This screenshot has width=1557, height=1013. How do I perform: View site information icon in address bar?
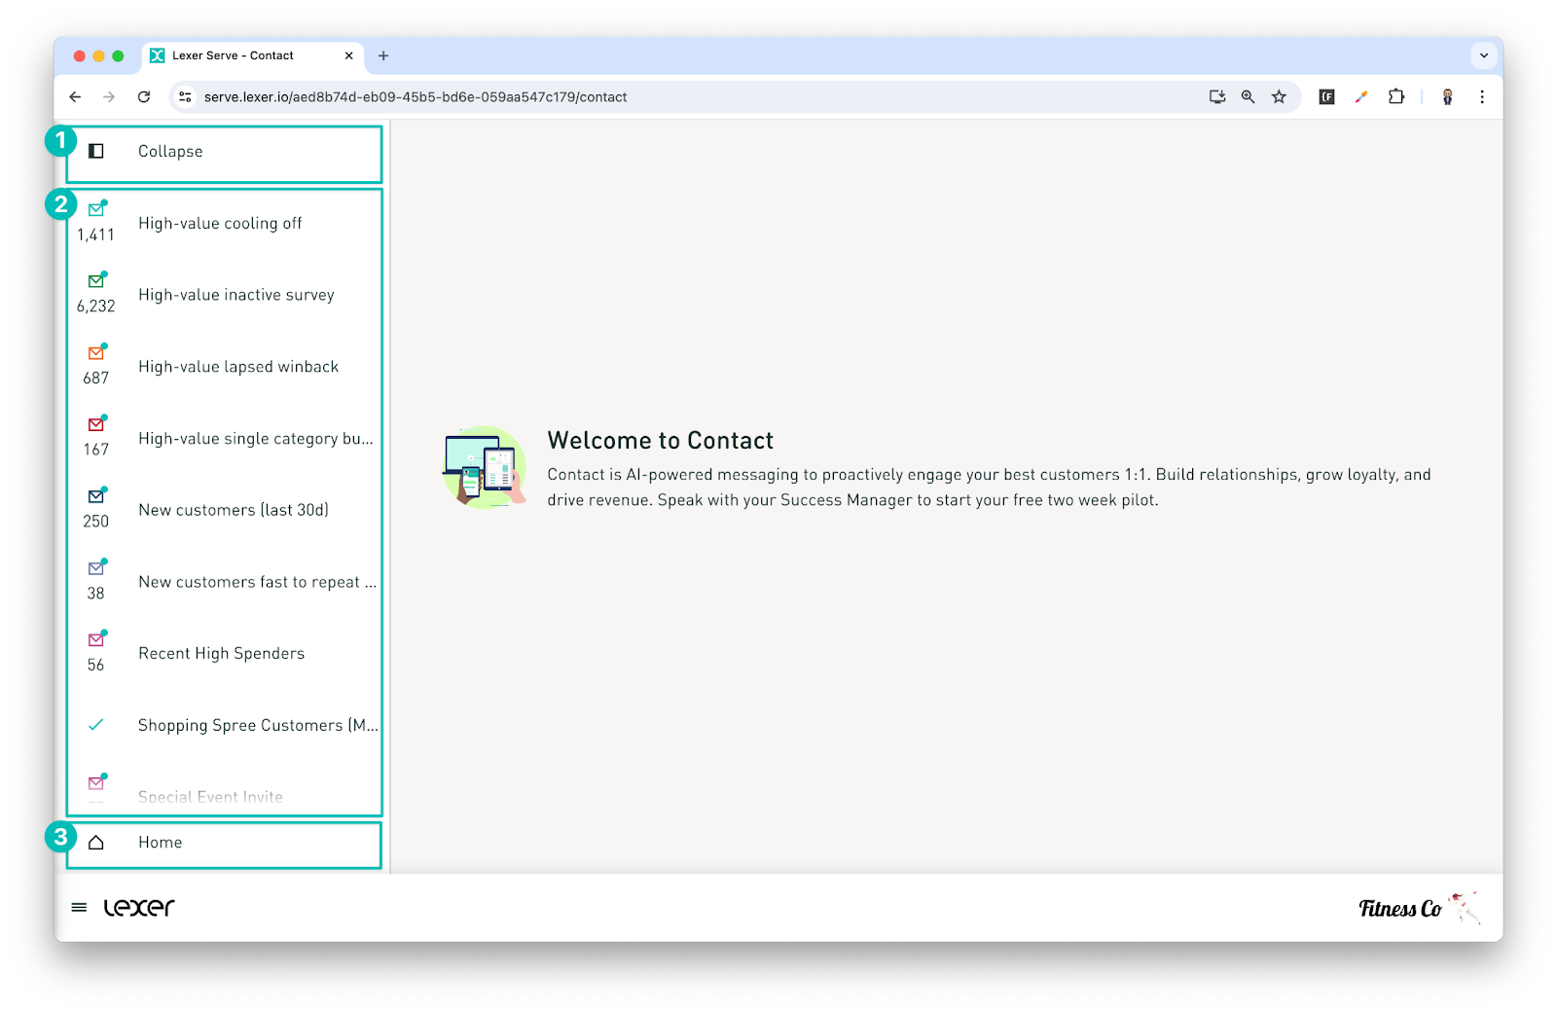pos(185,96)
